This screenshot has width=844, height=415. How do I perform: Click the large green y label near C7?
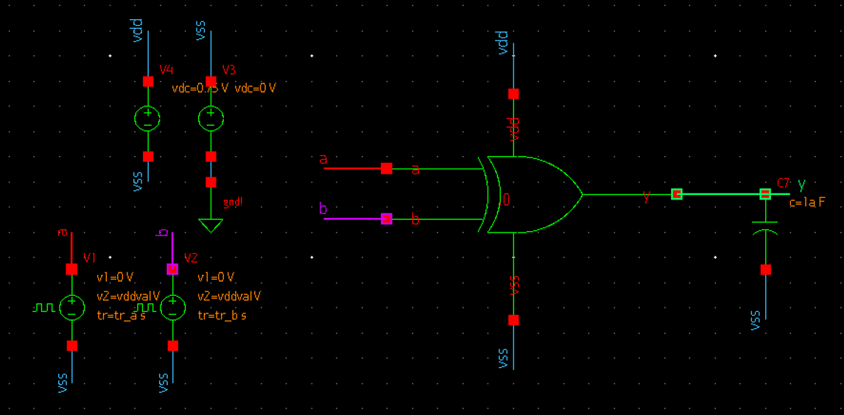click(x=802, y=185)
